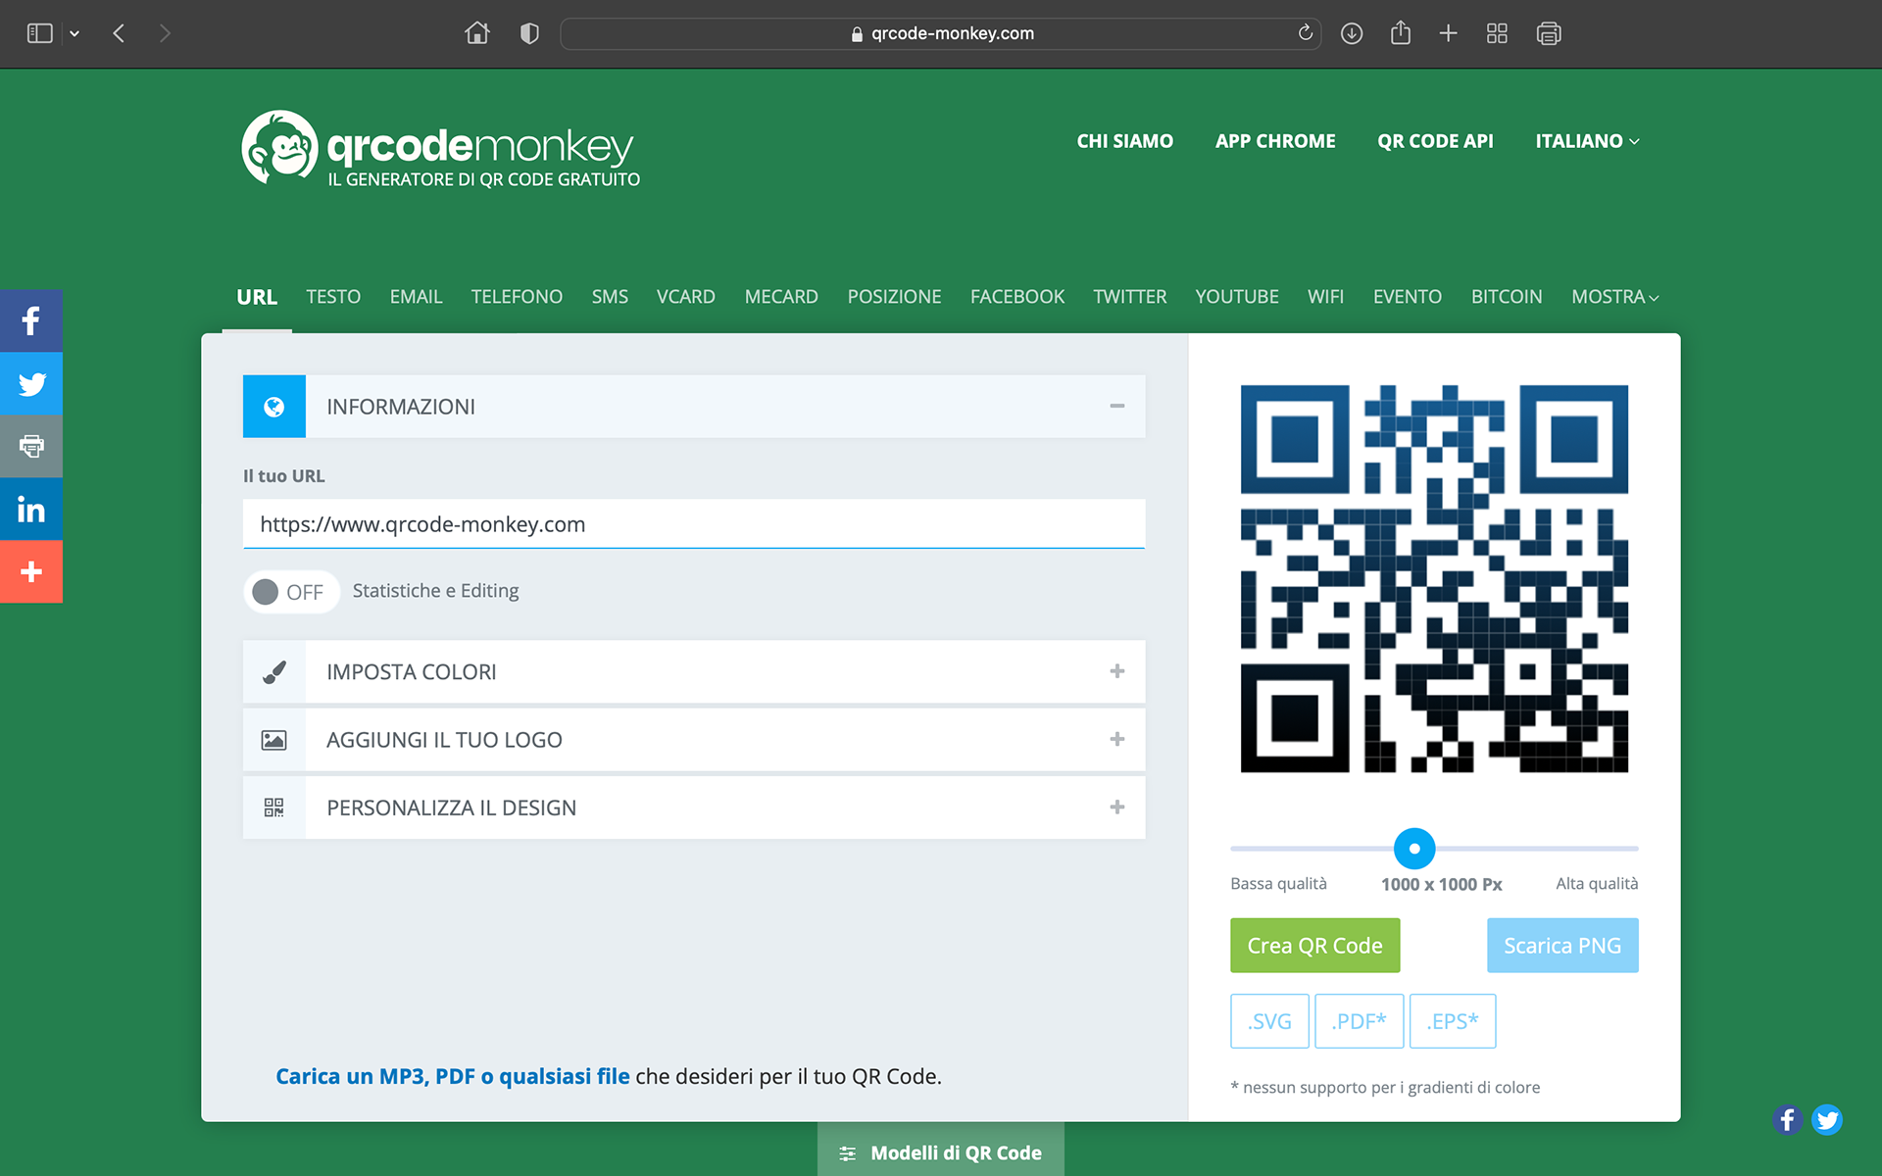Select the URL tab

[x=257, y=297]
